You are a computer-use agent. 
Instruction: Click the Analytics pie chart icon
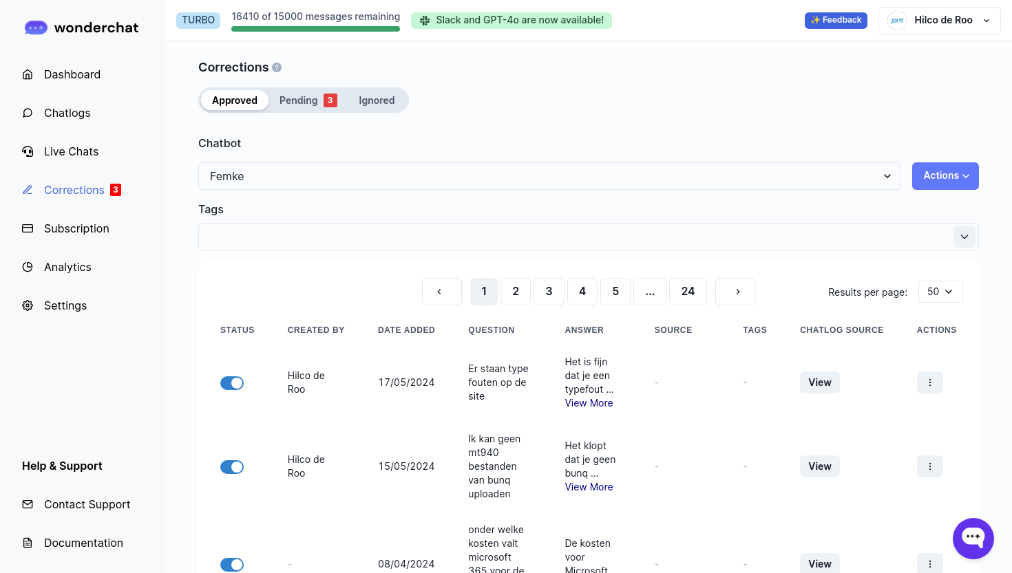point(28,267)
